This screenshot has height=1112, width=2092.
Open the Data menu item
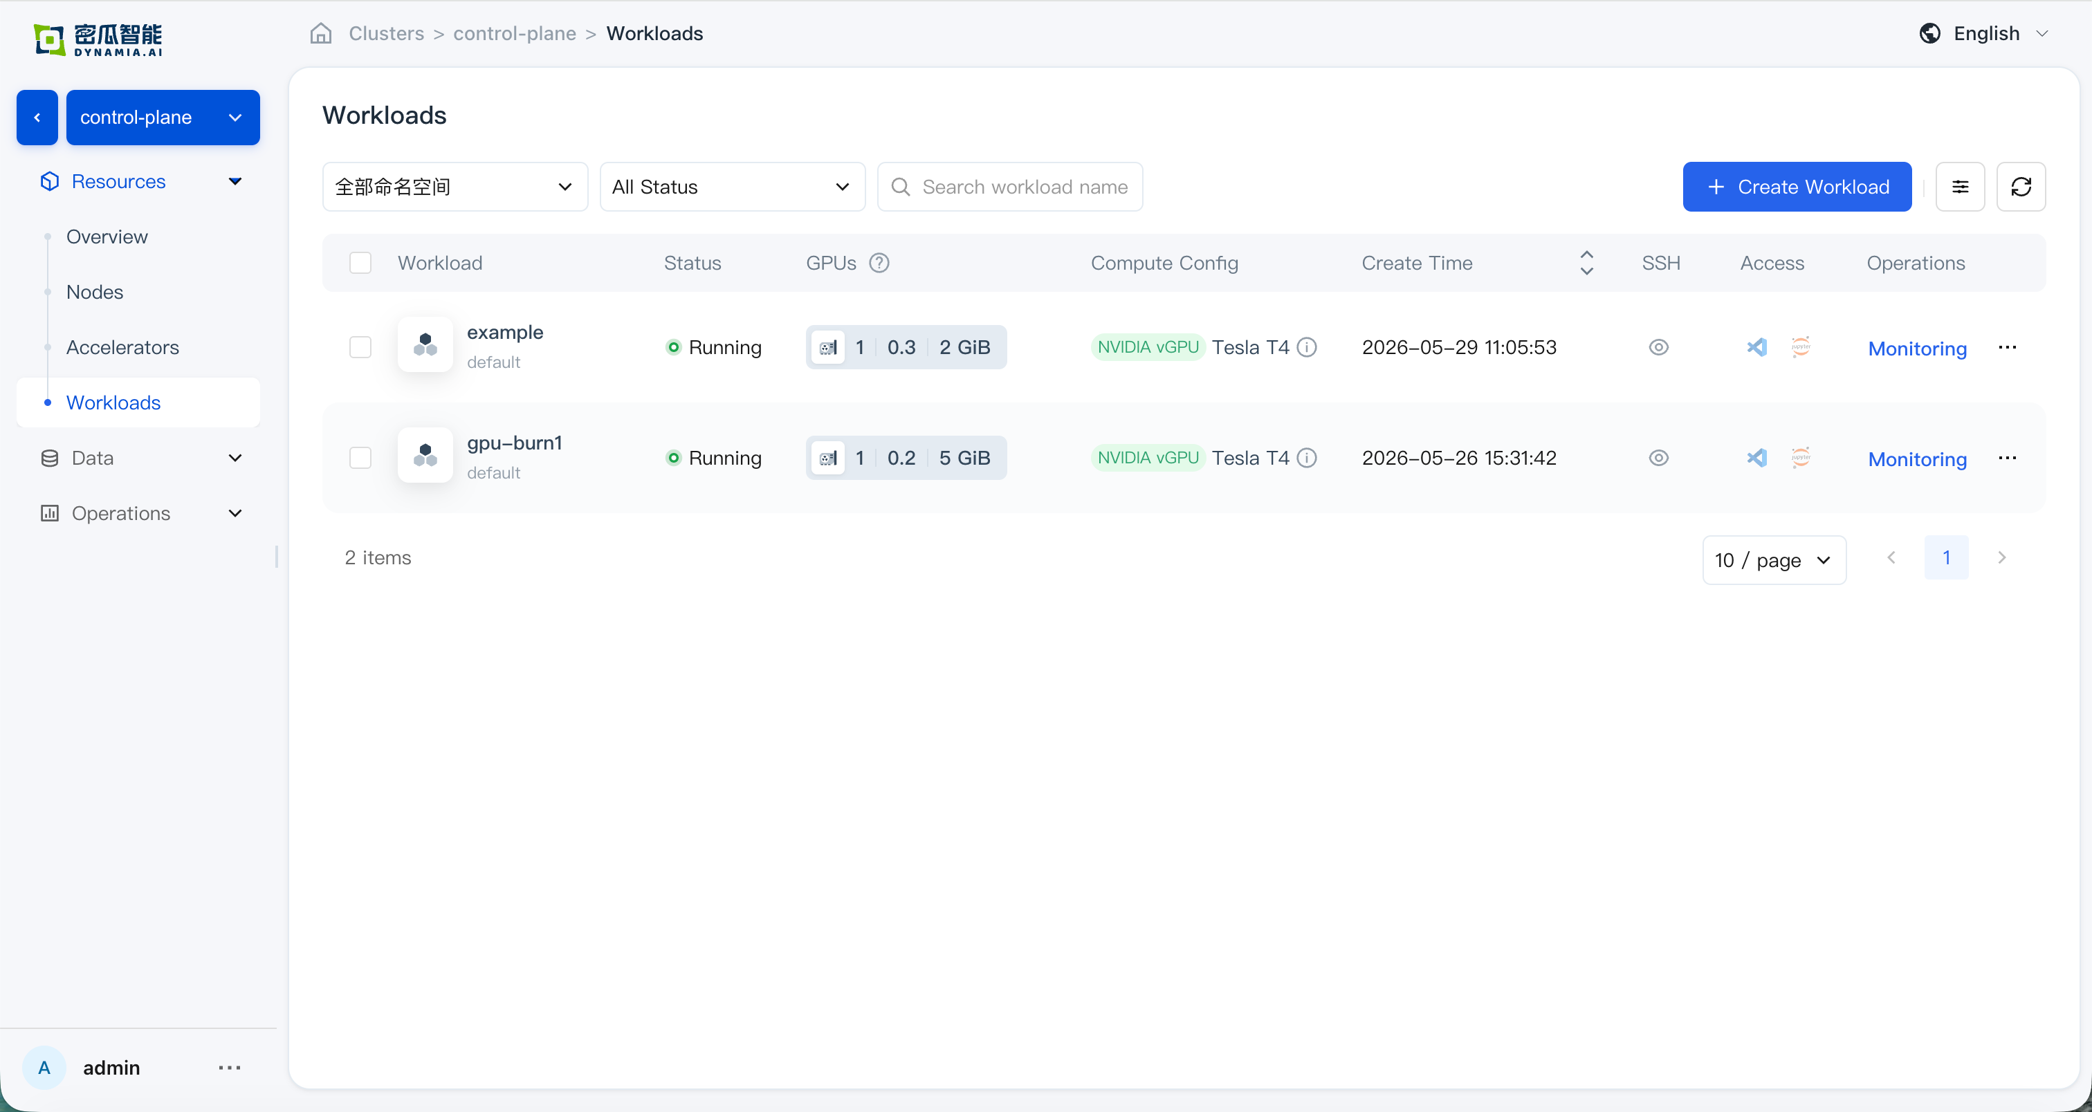tap(138, 458)
